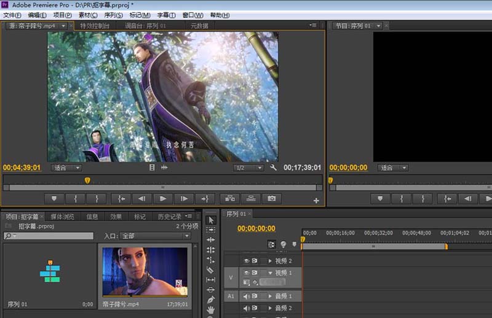Image resolution: width=492 pixels, height=318 pixels.
Task: Mute the 音频 2 track speaker
Action: pos(247,308)
